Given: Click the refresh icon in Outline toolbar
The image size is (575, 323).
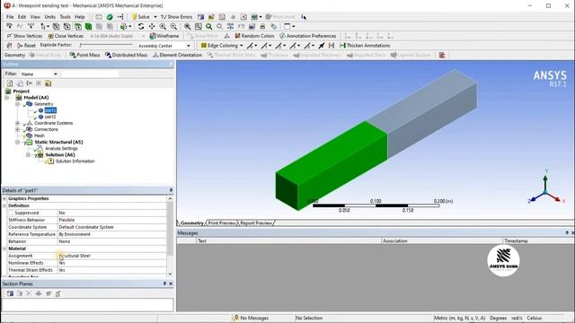Looking at the screenshot, I should pyautogui.click(x=10, y=83).
